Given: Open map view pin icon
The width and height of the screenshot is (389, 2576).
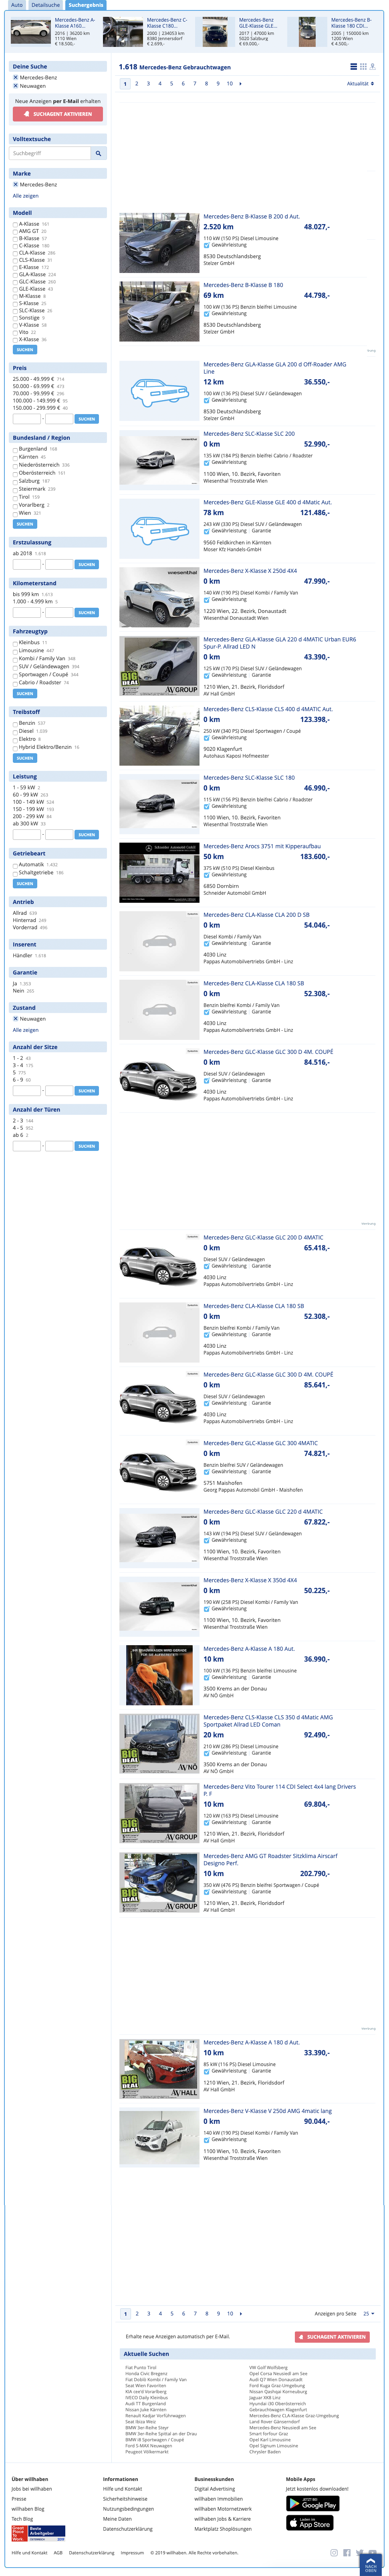Looking at the screenshot, I should (373, 67).
